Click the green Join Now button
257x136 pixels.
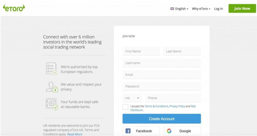click(242, 8)
